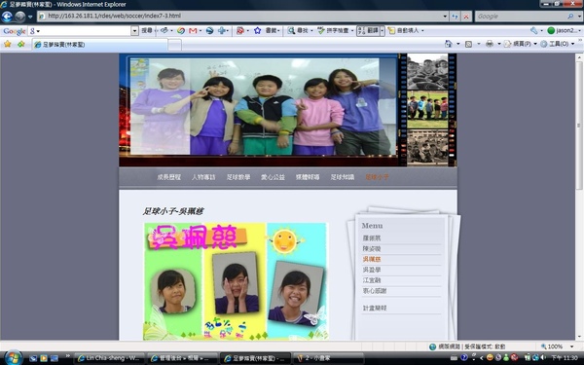Open the 衷心感謝 Menu sidebar entry
Screen dimensions: 584x365
point(375,291)
